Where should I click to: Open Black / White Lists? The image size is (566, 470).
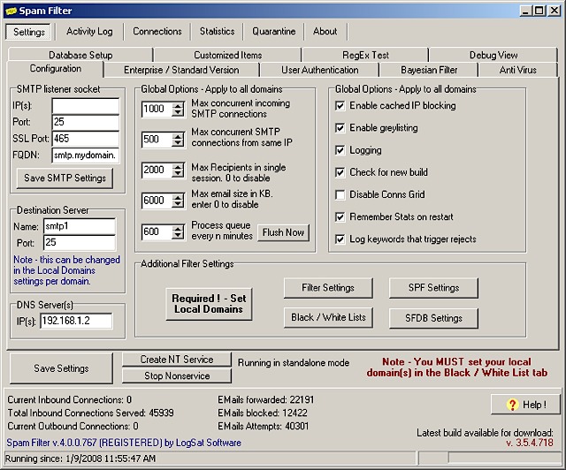[x=328, y=318]
